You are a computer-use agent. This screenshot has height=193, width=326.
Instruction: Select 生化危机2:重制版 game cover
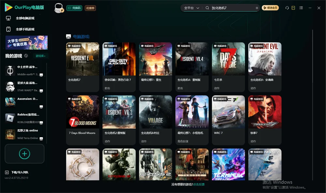click(119, 112)
